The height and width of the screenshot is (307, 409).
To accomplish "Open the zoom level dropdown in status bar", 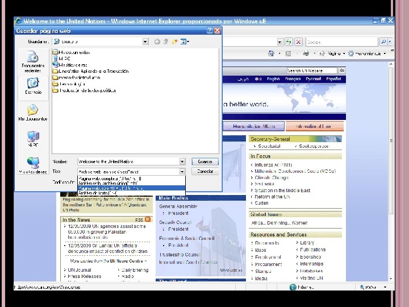I will coord(385,287).
